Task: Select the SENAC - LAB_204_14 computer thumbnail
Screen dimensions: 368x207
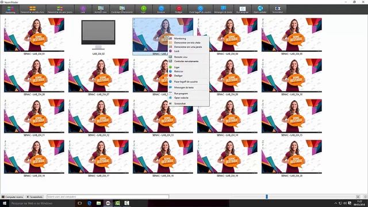Action: [x=227, y=116]
